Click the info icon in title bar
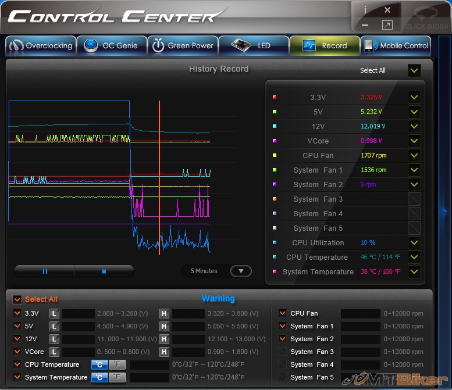Viewport: 452px width, 390px height. tap(365, 10)
